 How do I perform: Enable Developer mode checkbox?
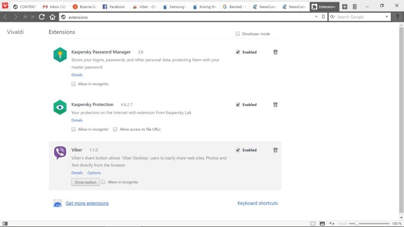click(238, 34)
